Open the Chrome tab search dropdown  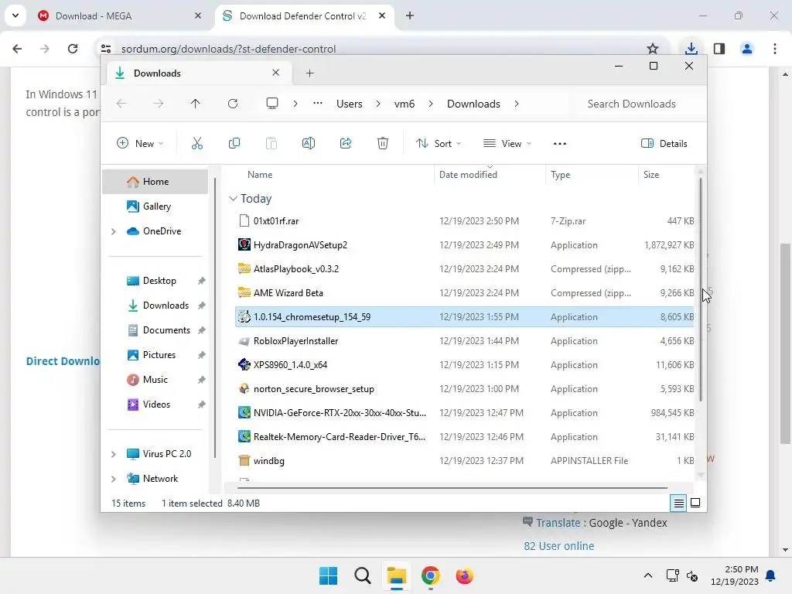15,15
